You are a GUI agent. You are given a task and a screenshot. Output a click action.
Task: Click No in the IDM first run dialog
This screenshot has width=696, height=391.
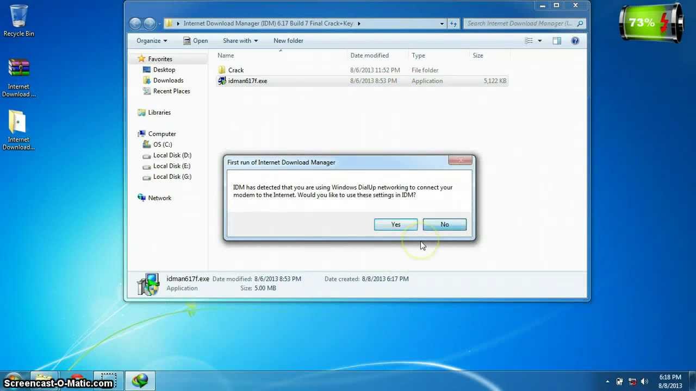pyautogui.click(x=445, y=225)
